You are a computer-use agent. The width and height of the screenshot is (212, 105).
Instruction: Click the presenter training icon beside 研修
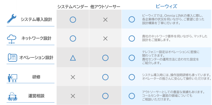(x=12, y=77)
